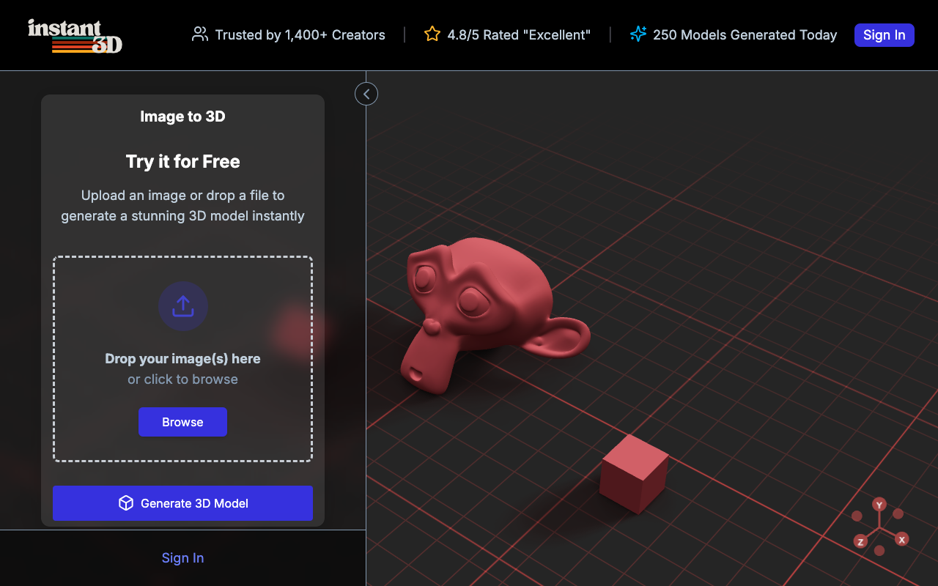Snap view to Y axis on gizmo

(x=879, y=505)
